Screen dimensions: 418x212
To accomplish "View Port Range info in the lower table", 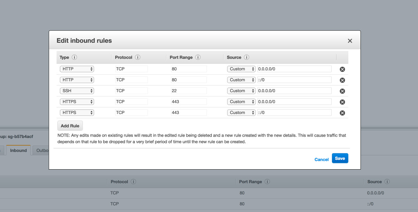I will point(267,181).
